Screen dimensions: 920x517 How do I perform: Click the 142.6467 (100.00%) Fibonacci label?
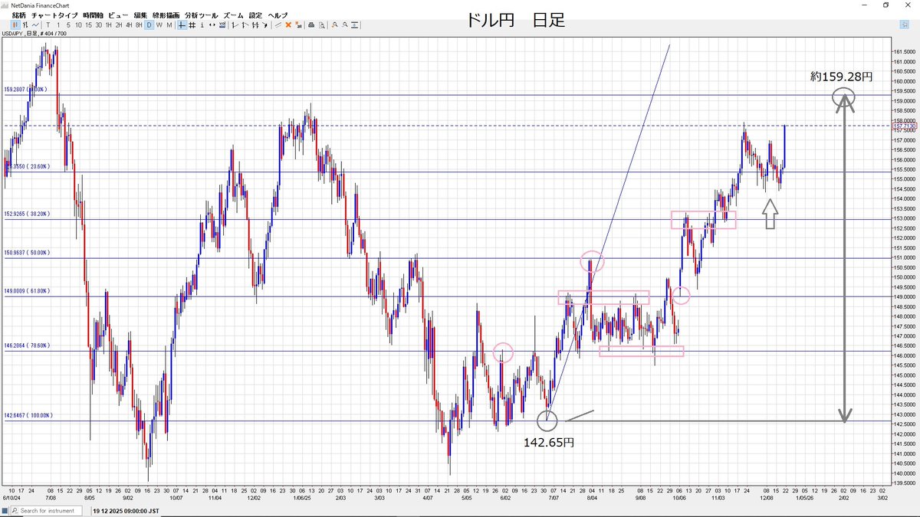point(28,416)
